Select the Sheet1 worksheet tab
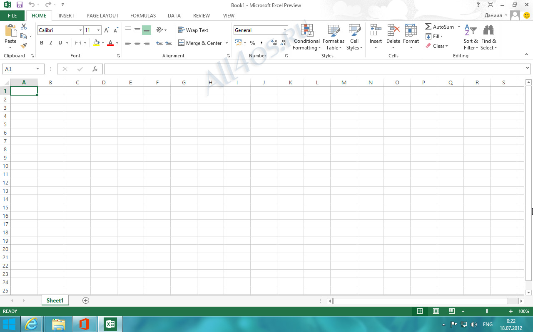533x332 pixels. click(55, 300)
